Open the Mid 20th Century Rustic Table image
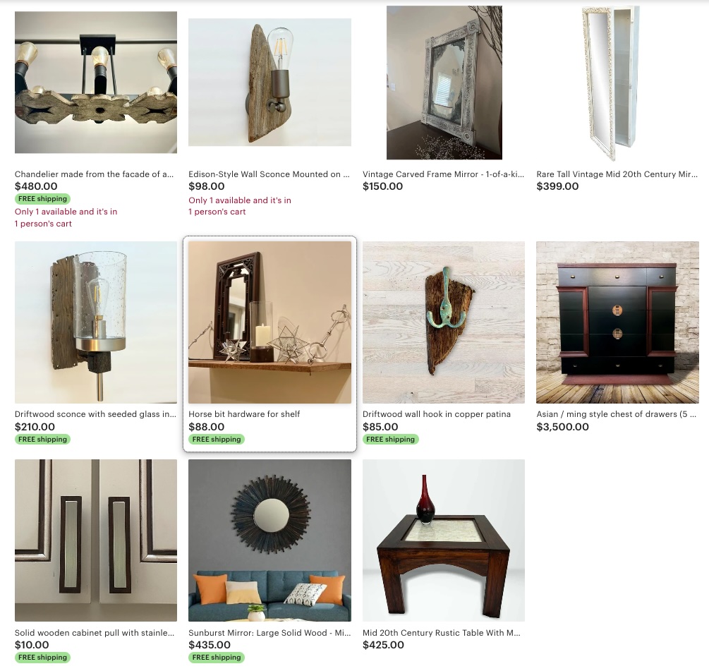 click(x=444, y=540)
